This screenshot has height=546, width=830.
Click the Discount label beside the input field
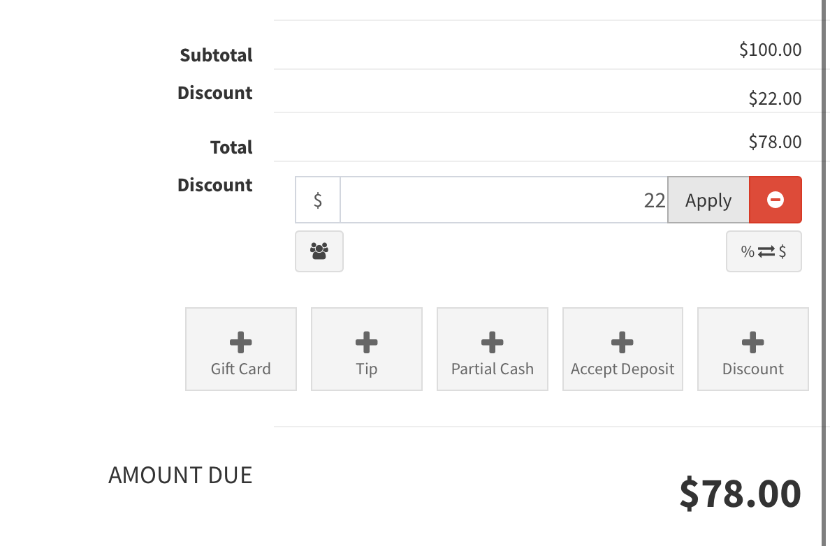215,185
